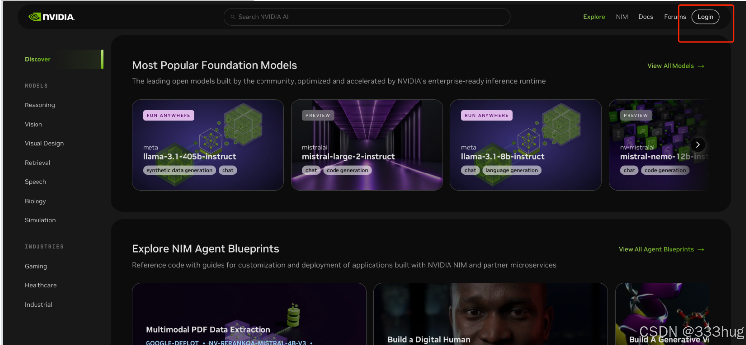
Task: Open the mistral-nemo-12b-instruct card
Action: [x=659, y=145]
